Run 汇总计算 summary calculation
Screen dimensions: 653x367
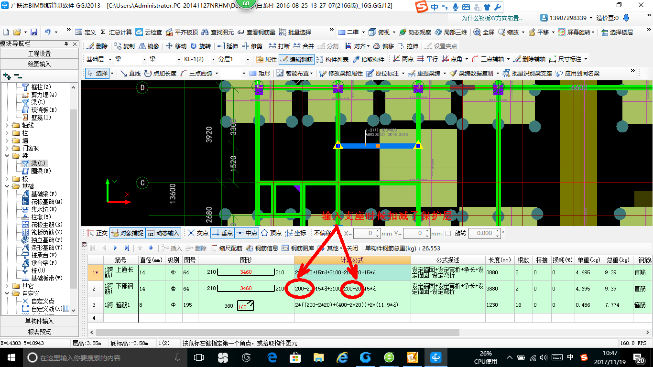[x=116, y=32]
